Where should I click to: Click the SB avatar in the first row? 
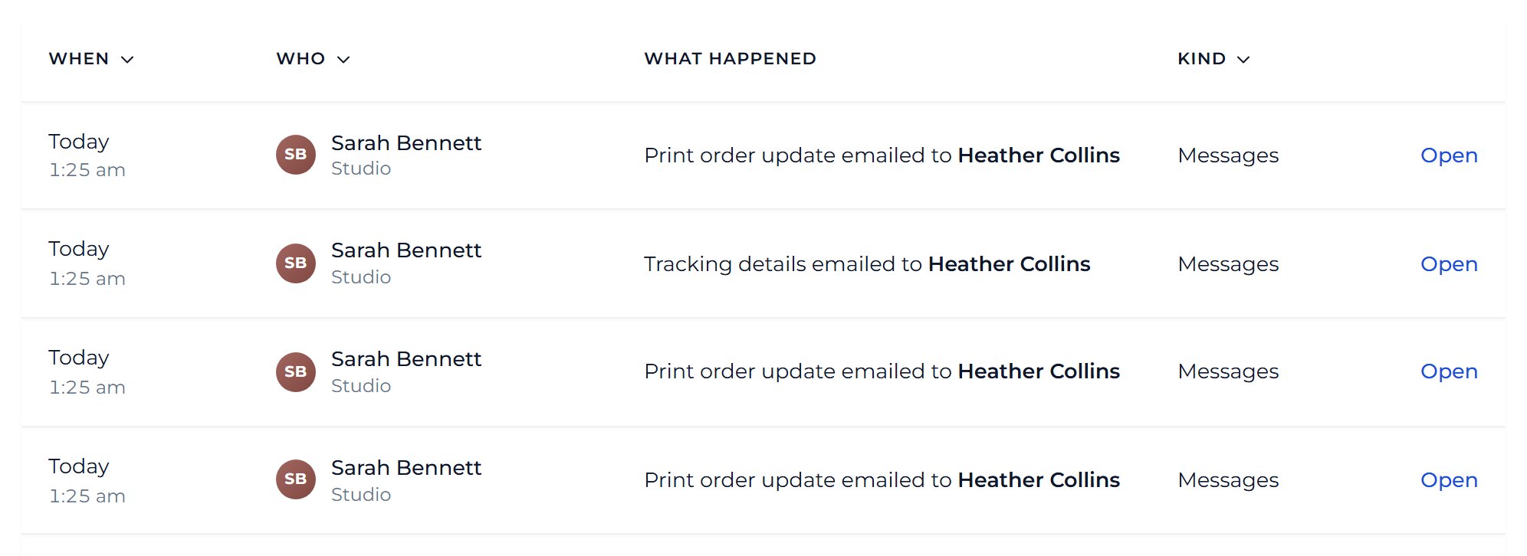pos(296,155)
